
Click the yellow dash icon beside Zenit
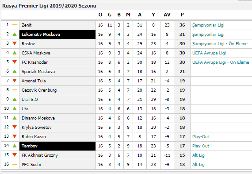coord(15,25)
